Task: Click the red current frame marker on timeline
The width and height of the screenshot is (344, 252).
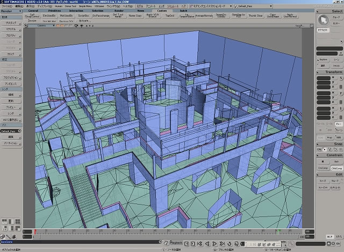Action: point(35,232)
